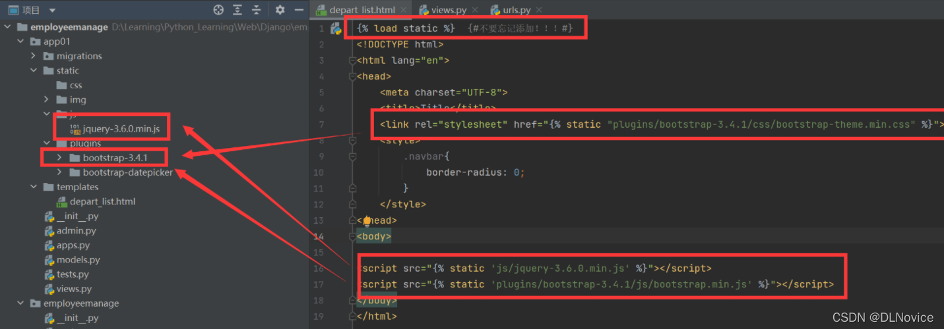Click the folder icon beside bootstrap-datepicker
Screen dimensions: 944x329
point(75,172)
